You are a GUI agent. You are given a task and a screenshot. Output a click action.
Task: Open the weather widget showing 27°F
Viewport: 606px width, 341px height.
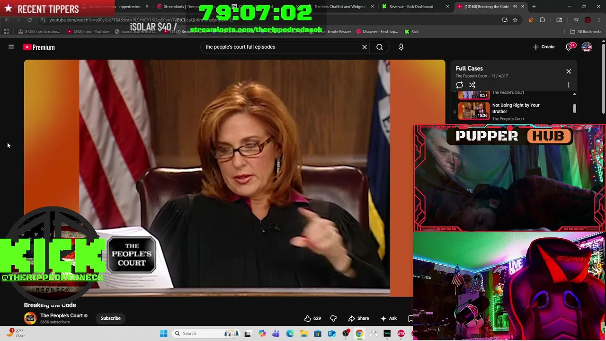click(x=16, y=333)
